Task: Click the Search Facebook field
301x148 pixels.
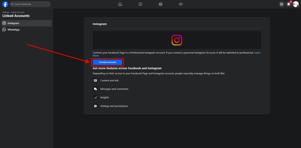Action: pyautogui.click(x=30, y=4)
